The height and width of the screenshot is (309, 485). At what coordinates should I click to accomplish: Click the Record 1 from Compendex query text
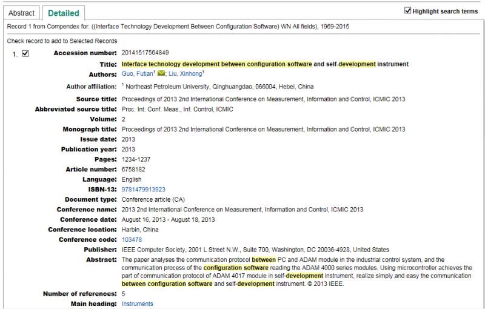pos(178,27)
